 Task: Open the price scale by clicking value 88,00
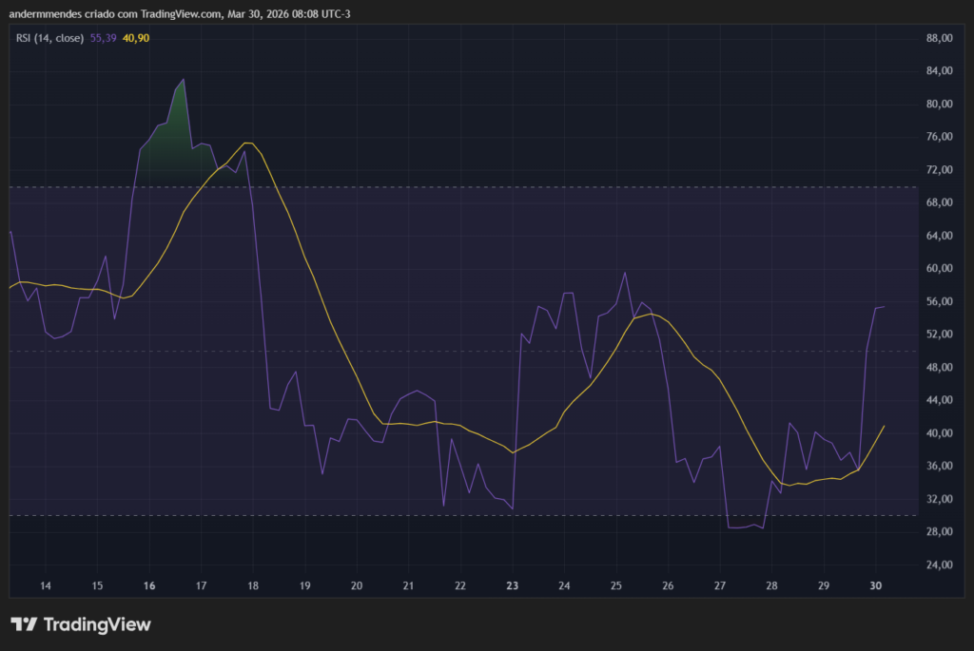tap(939, 39)
